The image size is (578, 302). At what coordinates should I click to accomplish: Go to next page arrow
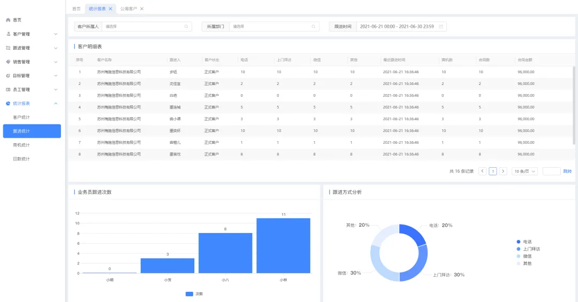click(503, 171)
